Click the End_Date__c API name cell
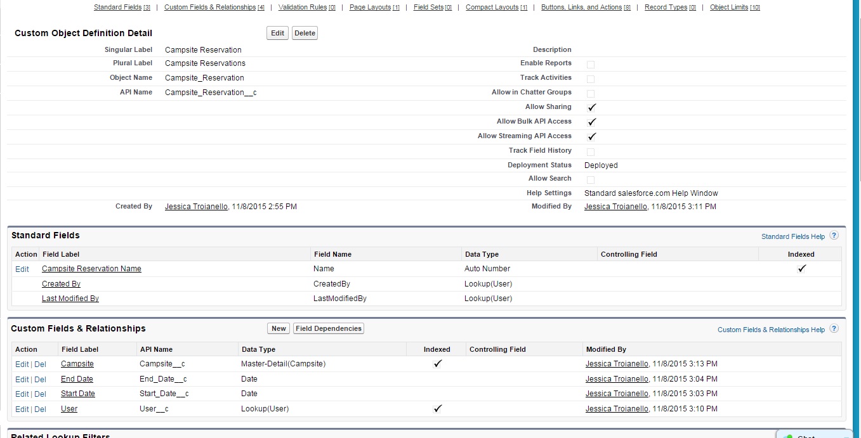Viewport: 861px width, 438px height. pyautogui.click(x=163, y=379)
